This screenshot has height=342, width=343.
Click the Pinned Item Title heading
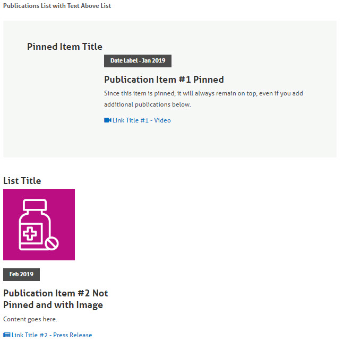coord(65,47)
